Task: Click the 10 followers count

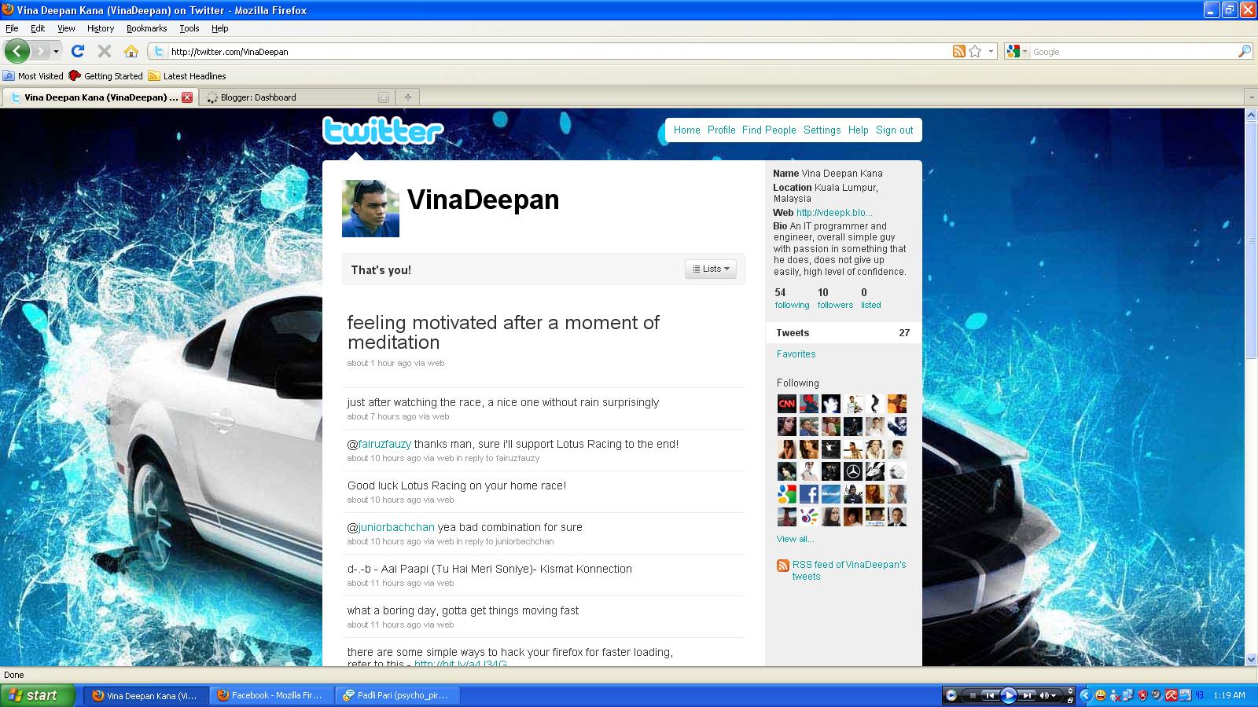Action: coord(835,299)
